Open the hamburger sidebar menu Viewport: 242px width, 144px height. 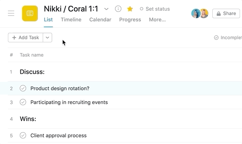click(11, 13)
